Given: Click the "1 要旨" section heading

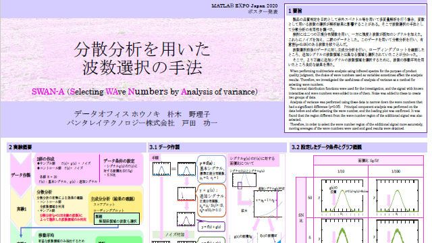Looking at the screenshot, I should [295, 11].
